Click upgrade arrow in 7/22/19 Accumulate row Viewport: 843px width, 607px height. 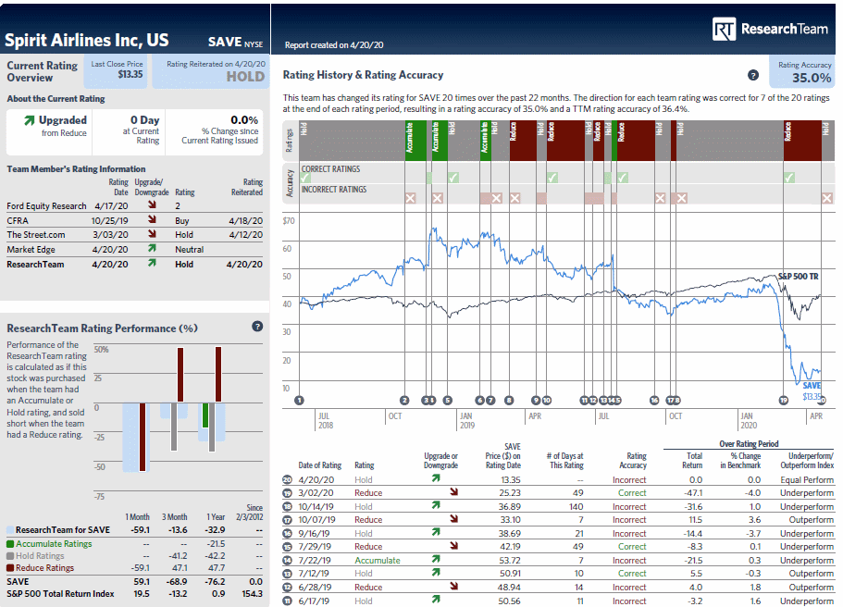(436, 559)
